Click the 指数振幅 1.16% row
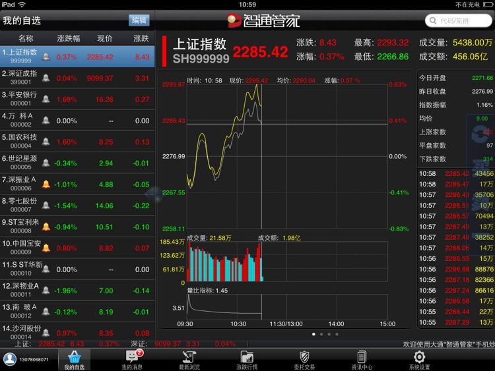Screen dimensions: 495x371 coord(456,105)
